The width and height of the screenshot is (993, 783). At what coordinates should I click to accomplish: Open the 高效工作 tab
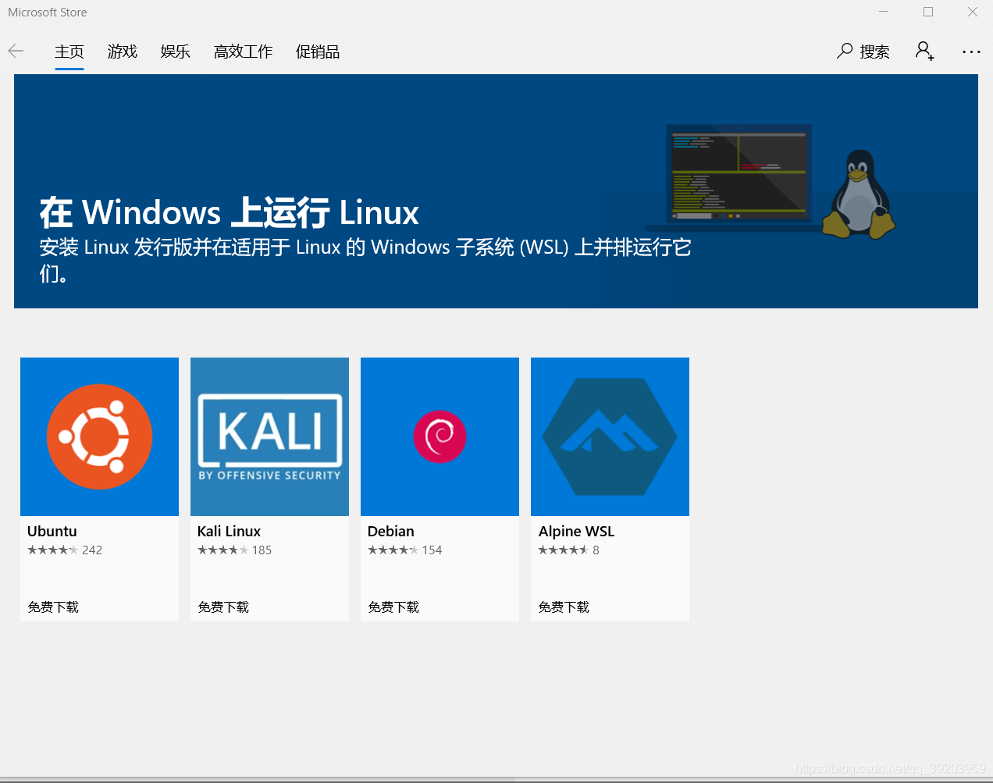[x=244, y=52]
